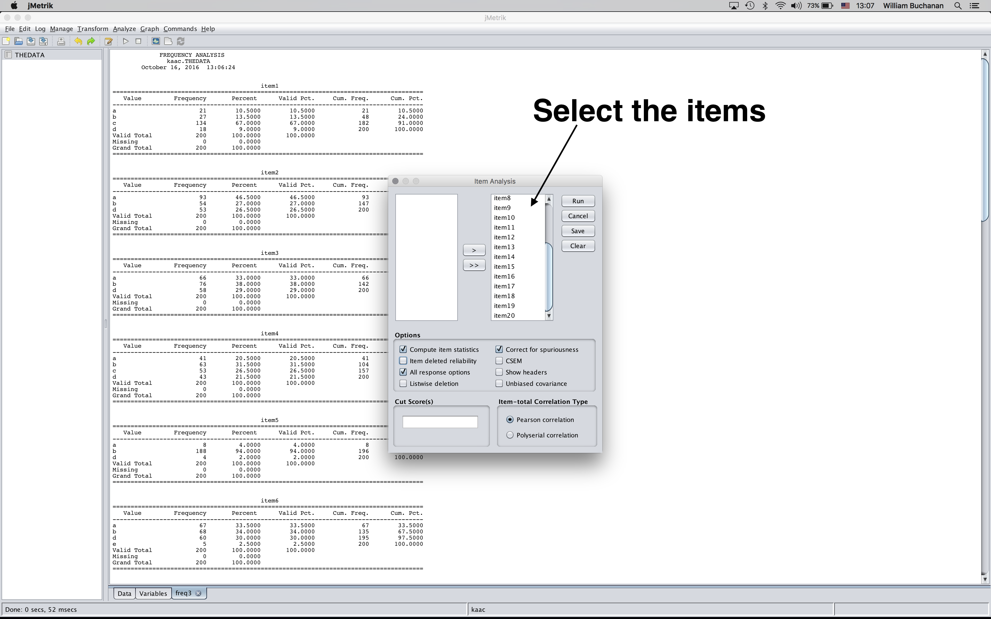Click the Bluetooth menu bar icon
This screenshot has width=991, height=619.
pos(765,6)
